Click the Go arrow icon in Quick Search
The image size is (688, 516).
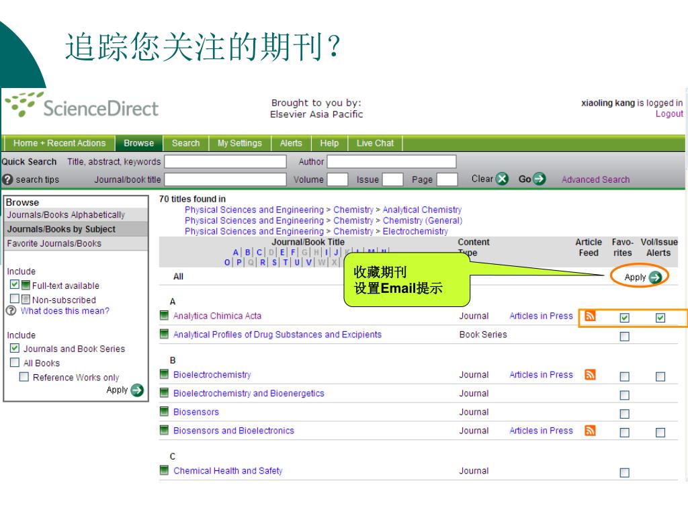click(539, 179)
